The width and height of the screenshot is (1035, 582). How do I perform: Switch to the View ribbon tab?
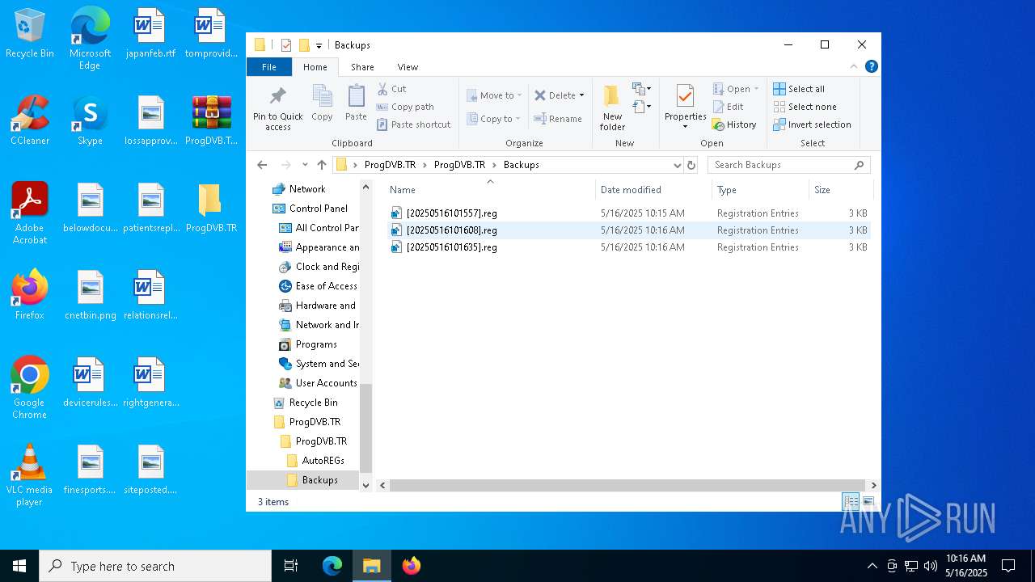408,67
